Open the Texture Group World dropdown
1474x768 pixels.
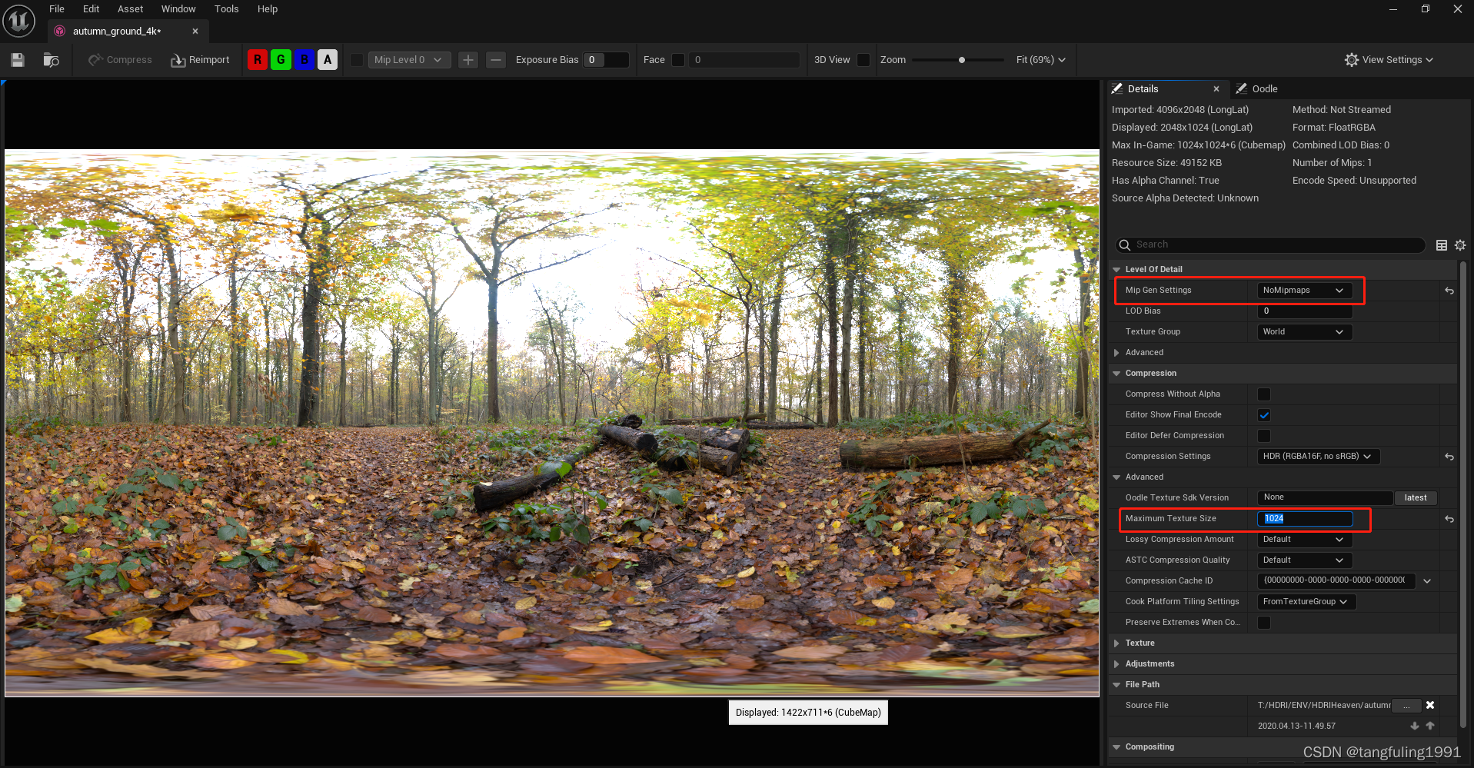(1304, 332)
